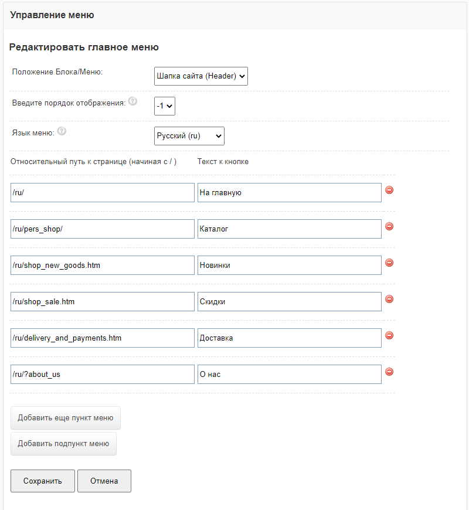Screen dimensions: 469x510
Task: Expand the display order dropdown showing -1
Action: (x=164, y=106)
